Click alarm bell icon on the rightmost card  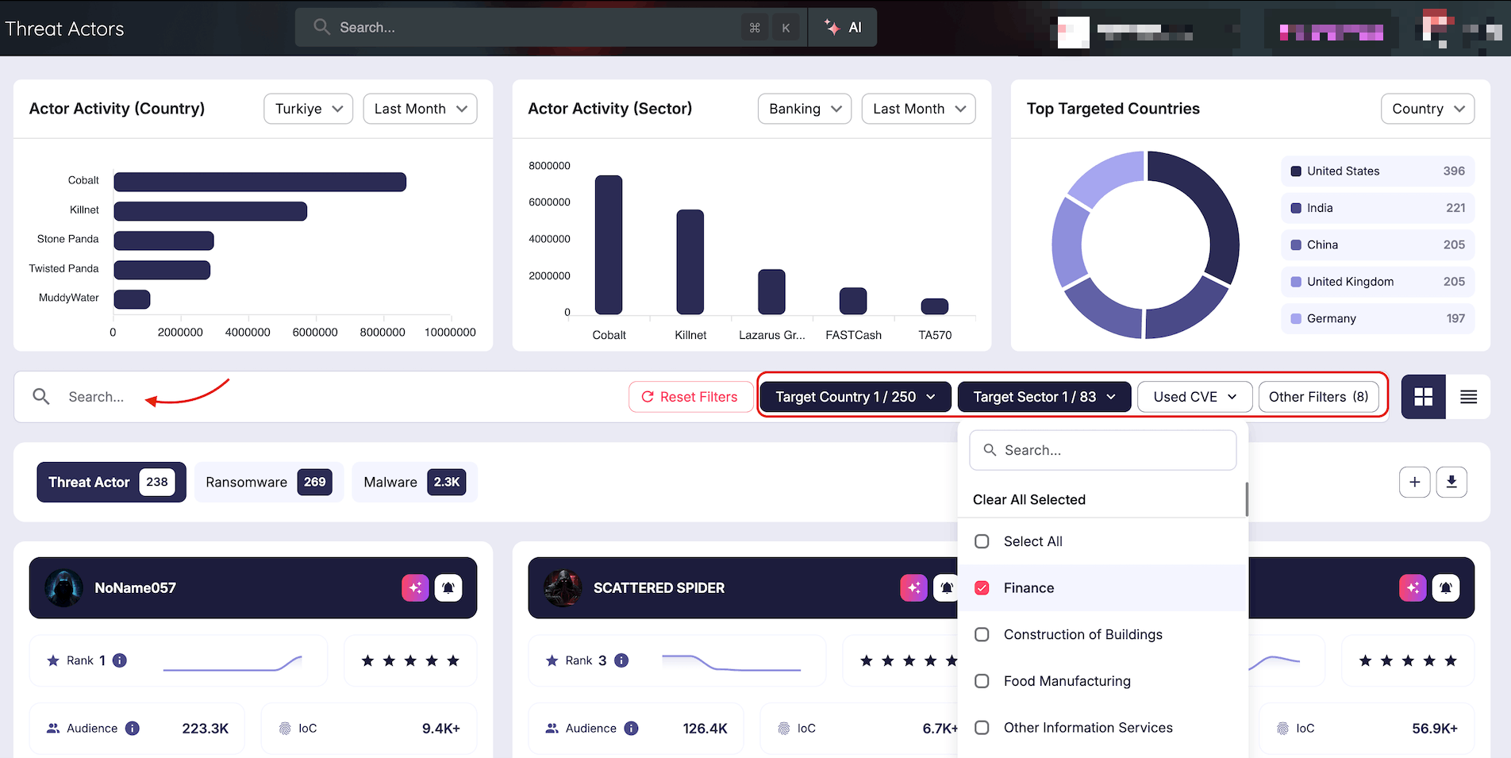[x=1446, y=588]
